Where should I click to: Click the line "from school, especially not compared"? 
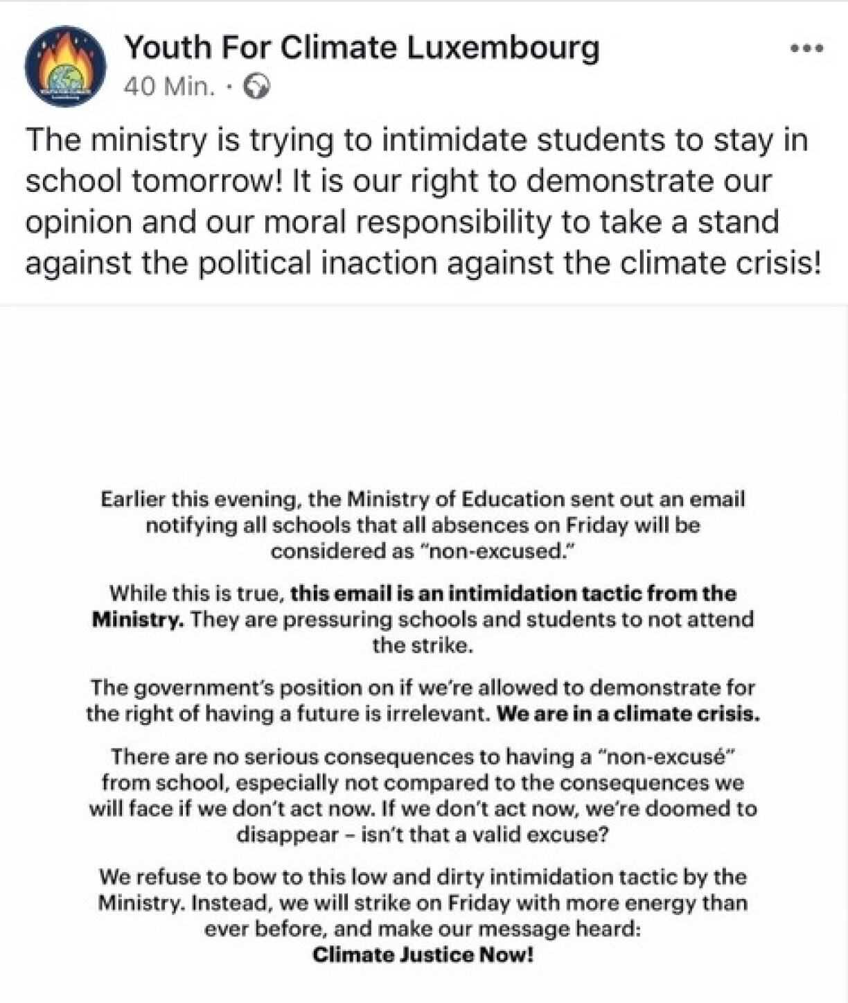[x=423, y=783]
